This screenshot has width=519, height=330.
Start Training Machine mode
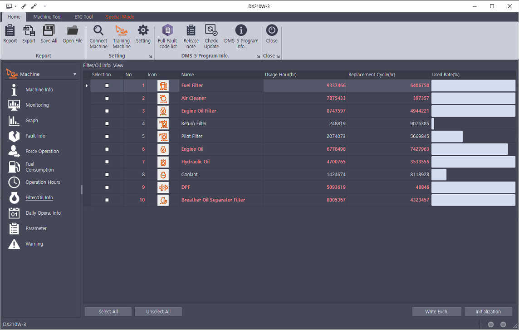[x=122, y=37]
